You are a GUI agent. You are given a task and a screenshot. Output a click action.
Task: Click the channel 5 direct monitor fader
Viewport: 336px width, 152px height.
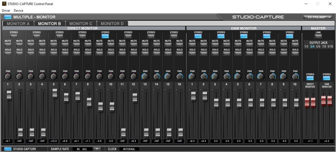point(55,94)
